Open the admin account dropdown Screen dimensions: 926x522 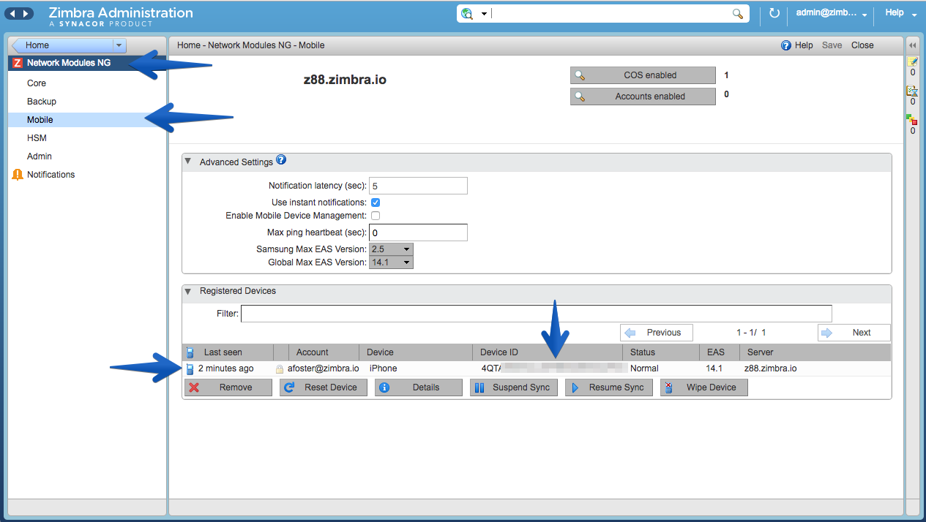coord(831,14)
